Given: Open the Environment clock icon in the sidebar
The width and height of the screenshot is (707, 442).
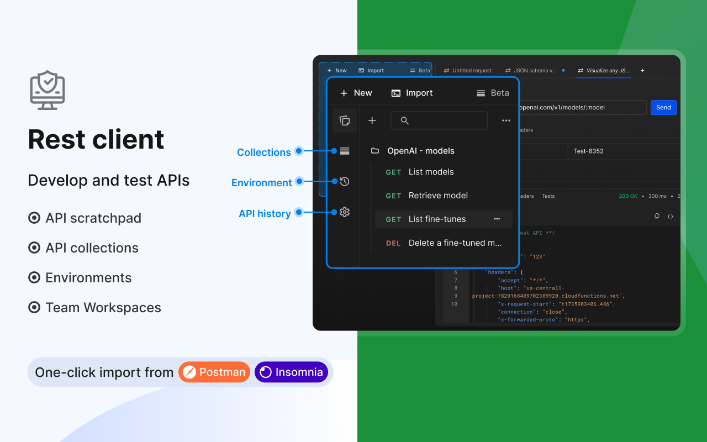Looking at the screenshot, I should click(x=345, y=181).
